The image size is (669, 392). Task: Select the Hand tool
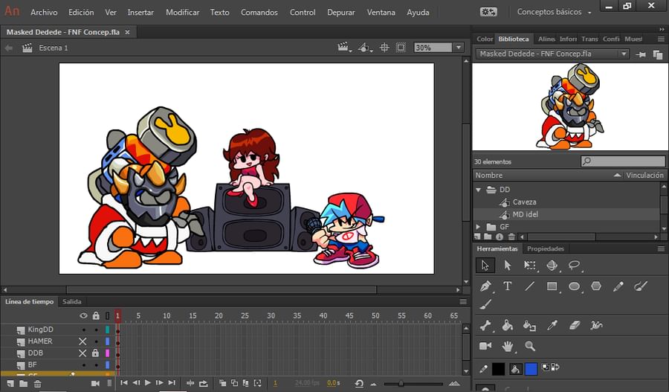507,346
